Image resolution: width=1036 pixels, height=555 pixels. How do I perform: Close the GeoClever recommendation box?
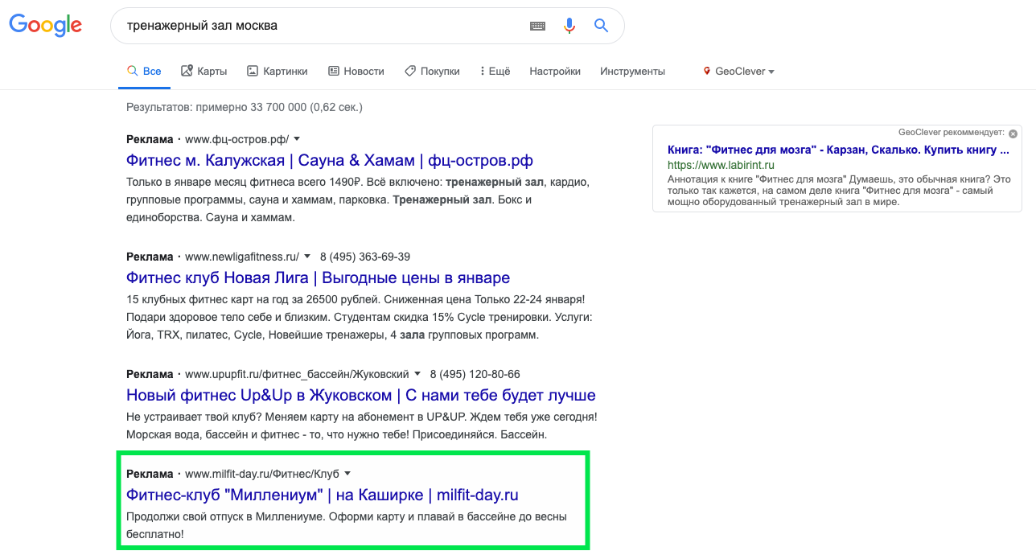tap(1013, 134)
